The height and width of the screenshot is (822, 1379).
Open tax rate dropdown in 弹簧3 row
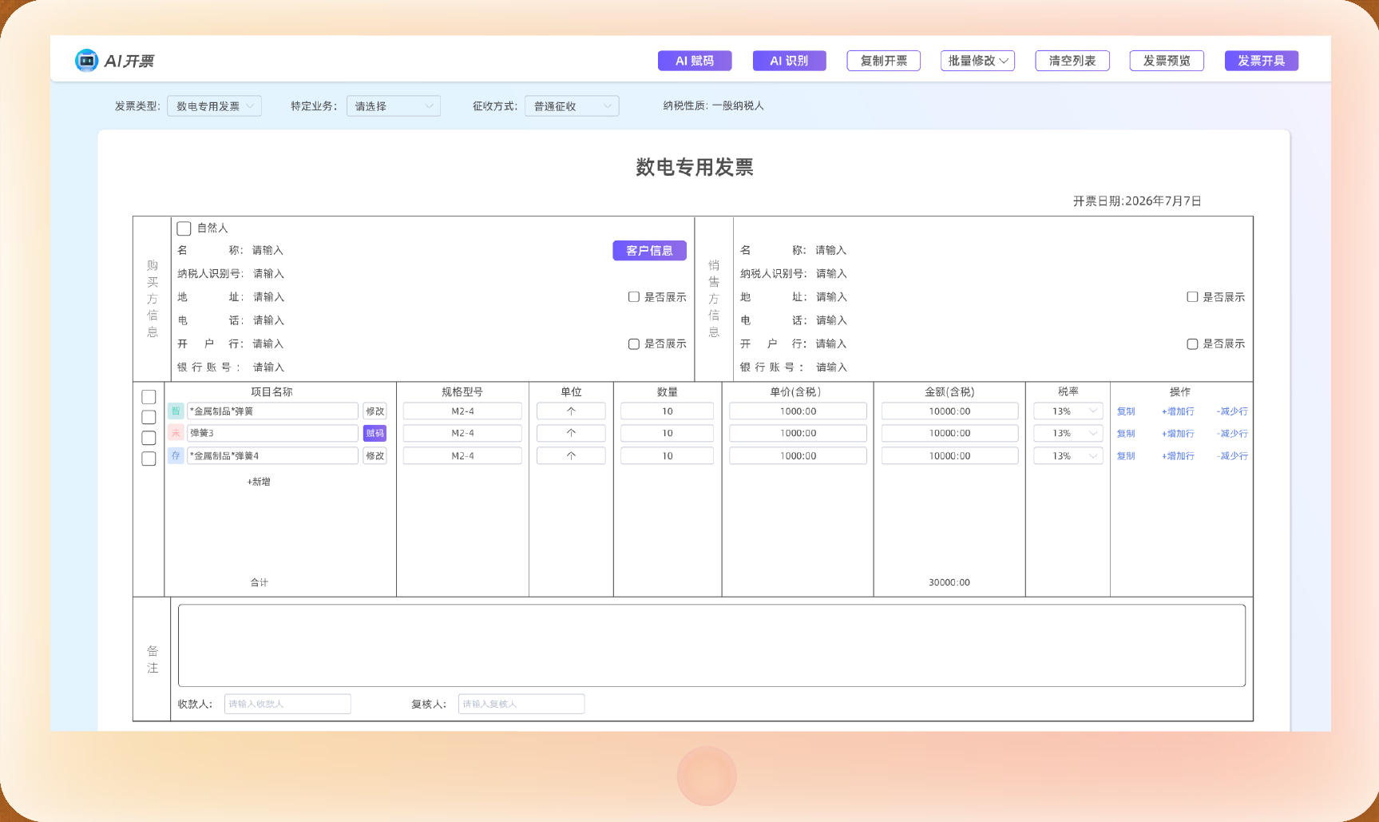click(1068, 433)
